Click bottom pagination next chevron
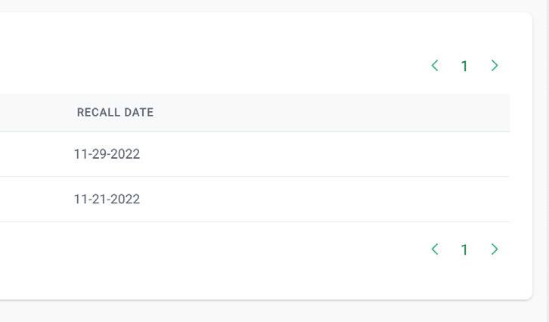This screenshot has width=549, height=322. (495, 249)
